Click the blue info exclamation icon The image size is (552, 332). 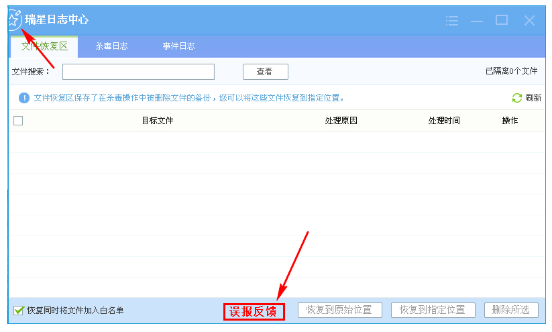[24, 98]
